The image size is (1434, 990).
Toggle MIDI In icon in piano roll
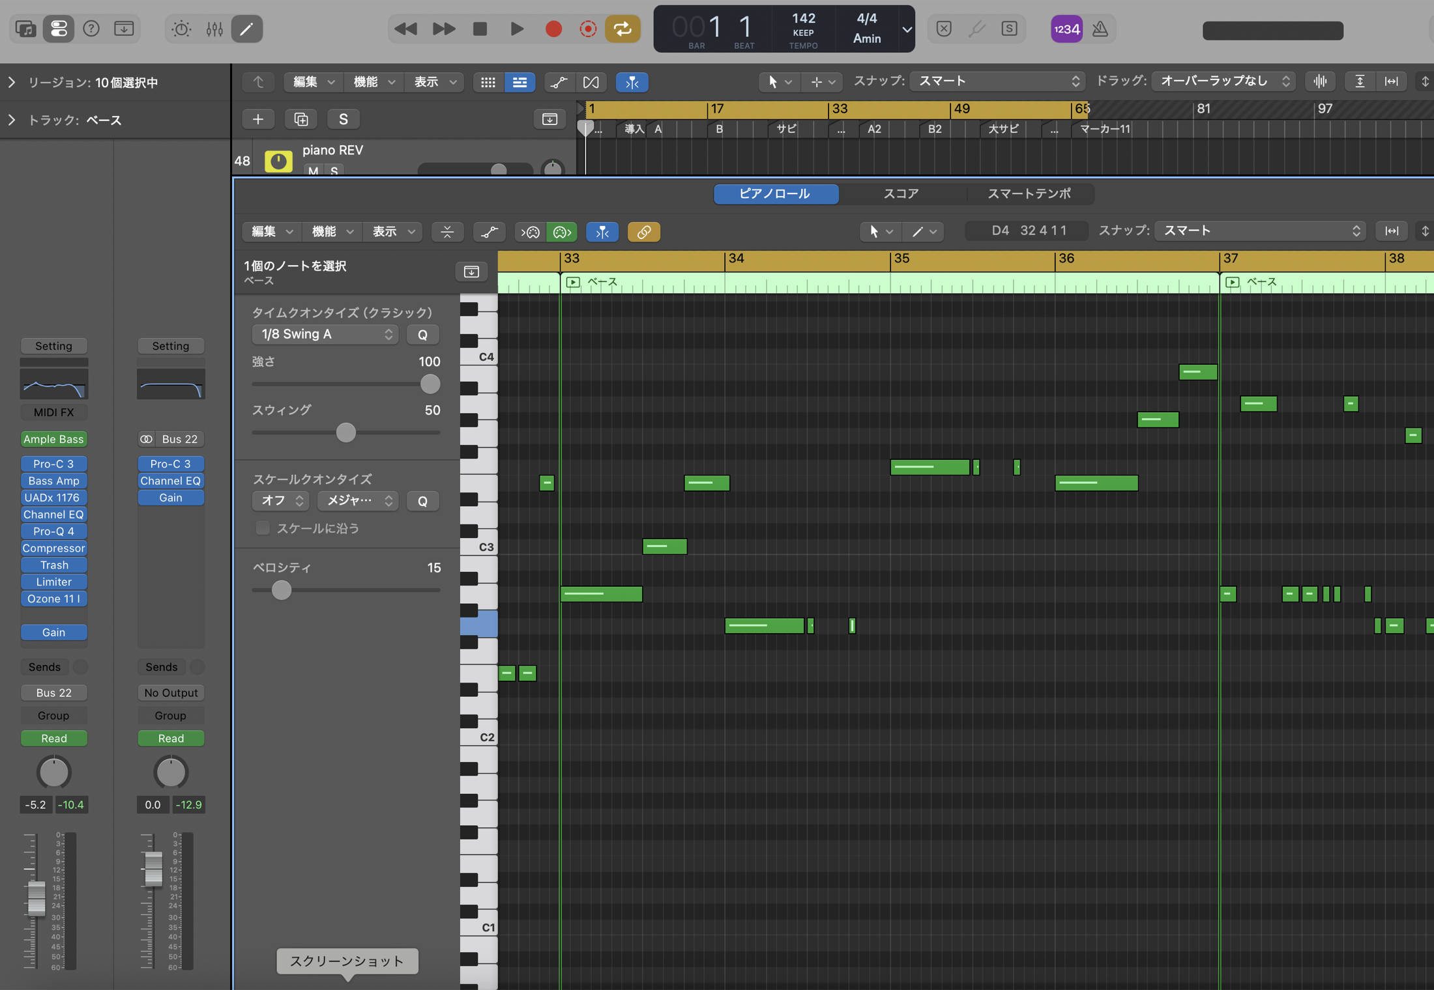tap(531, 232)
